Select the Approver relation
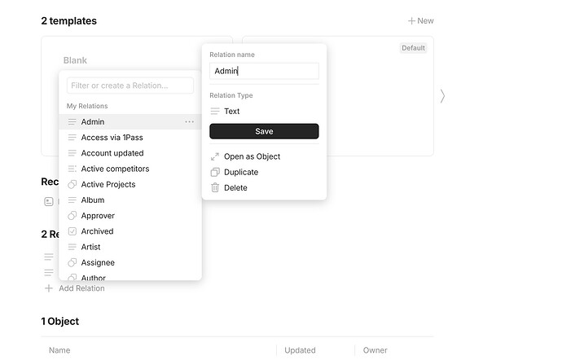This screenshot has height=360, width=562. [x=130, y=216]
